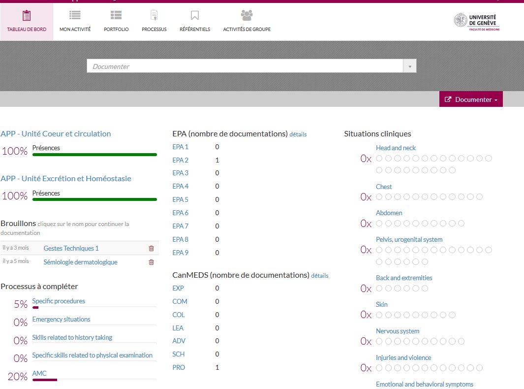Image resolution: width=524 pixels, height=389 pixels.
Task: Open EPA détails link
Action: pos(298,134)
